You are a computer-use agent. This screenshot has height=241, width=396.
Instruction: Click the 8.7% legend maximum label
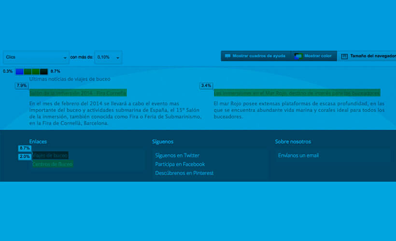(x=56, y=71)
